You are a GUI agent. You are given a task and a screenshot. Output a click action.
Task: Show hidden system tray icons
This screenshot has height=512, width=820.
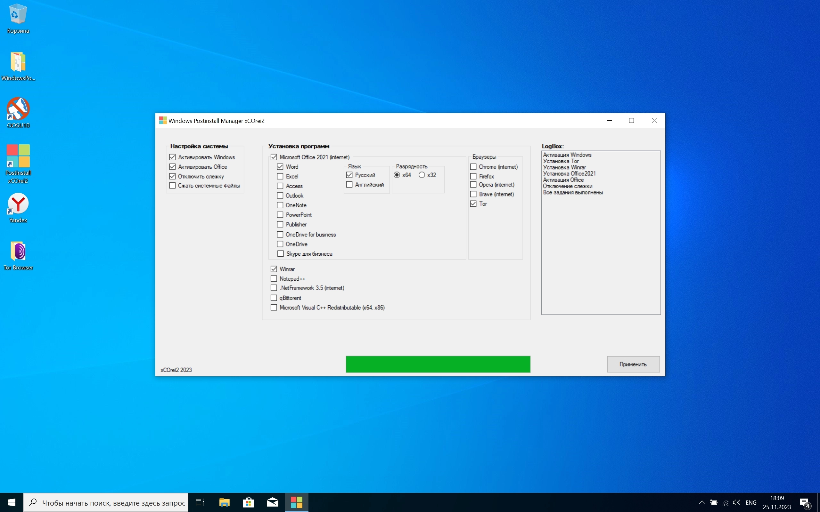pos(702,502)
